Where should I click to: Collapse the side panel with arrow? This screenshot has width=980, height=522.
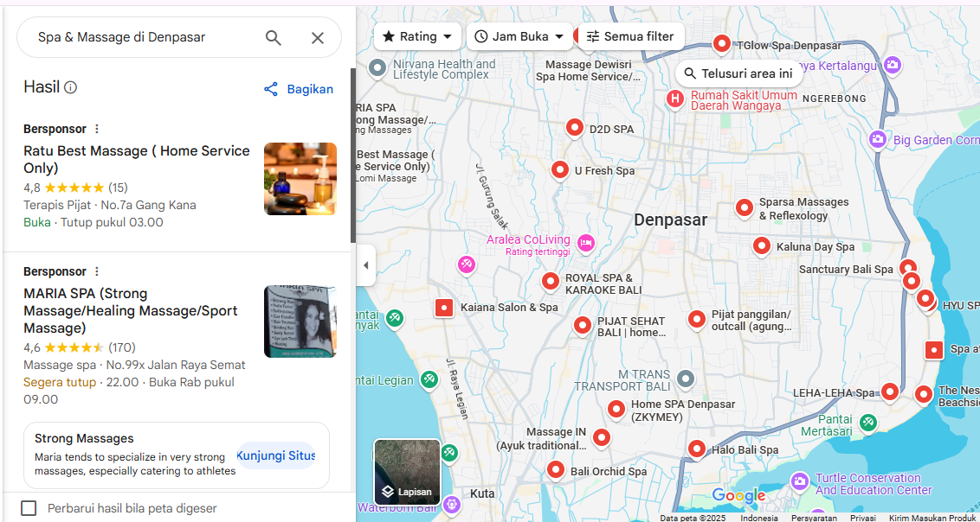coord(365,265)
